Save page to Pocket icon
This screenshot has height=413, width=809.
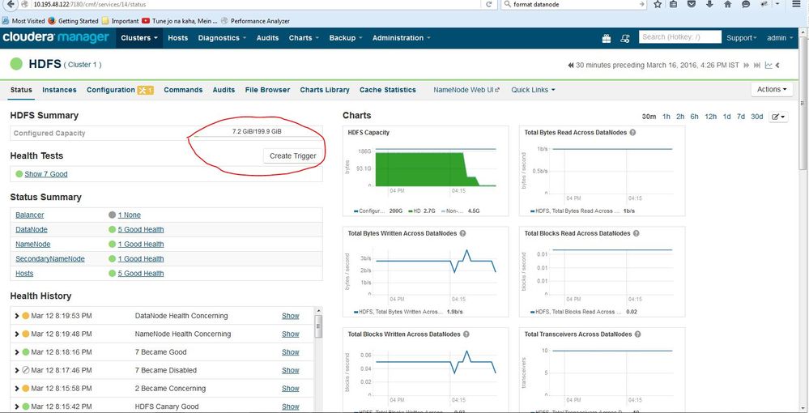(692, 4)
